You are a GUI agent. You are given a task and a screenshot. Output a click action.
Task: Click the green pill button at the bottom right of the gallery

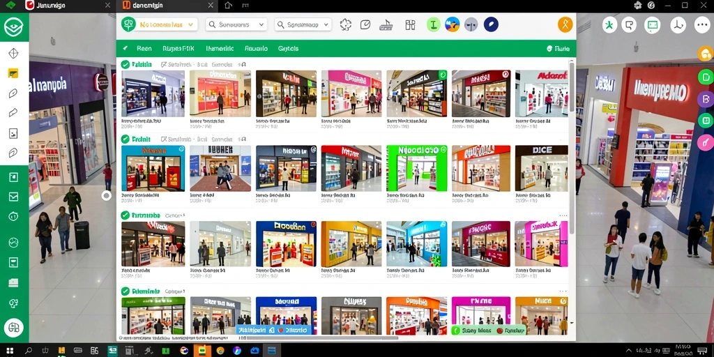pyautogui.click(x=488, y=331)
